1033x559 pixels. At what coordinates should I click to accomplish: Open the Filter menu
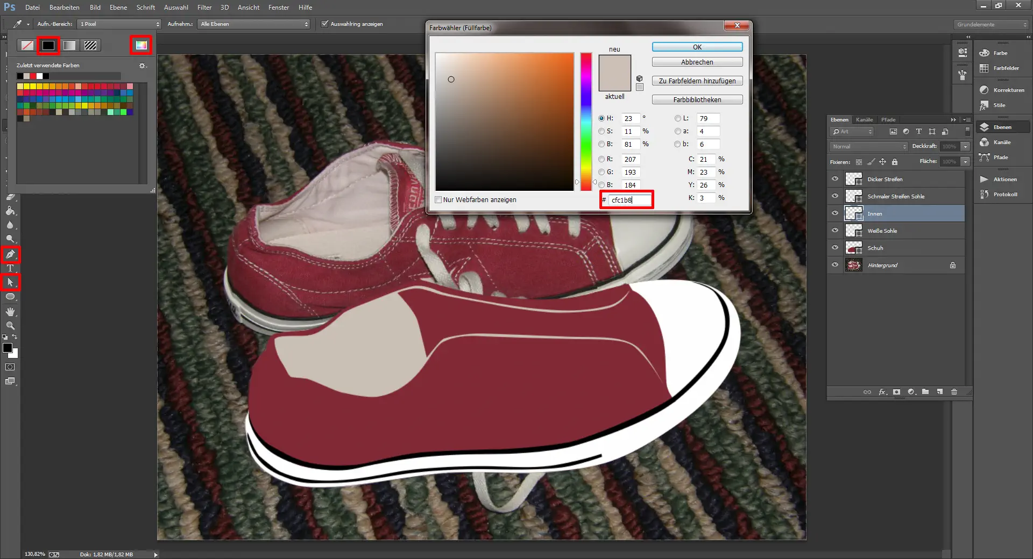pyautogui.click(x=204, y=8)
